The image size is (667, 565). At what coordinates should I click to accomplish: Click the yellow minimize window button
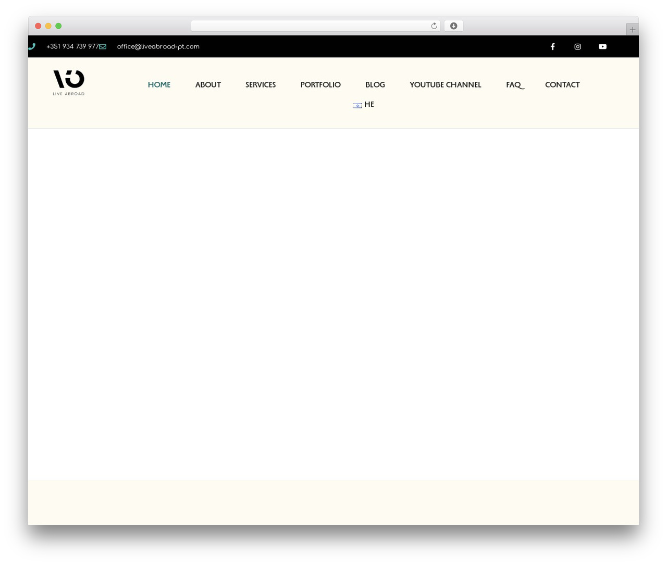(48, 26)
